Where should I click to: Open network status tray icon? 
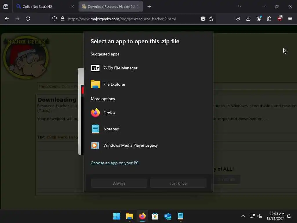[x=252, y=216]
